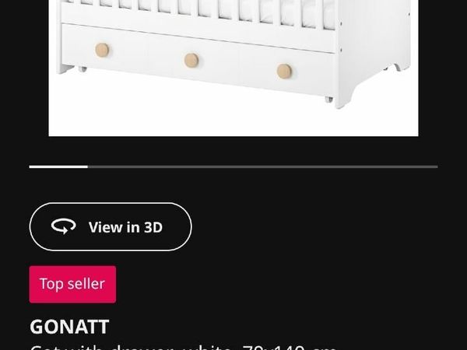Click the middle wooden drawer knob in photo
This screenshot has height=350, width=467.
(191, 60)
